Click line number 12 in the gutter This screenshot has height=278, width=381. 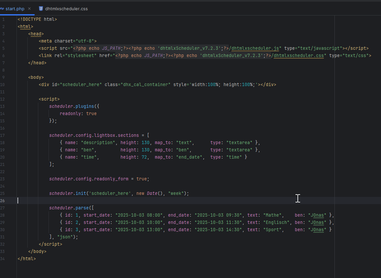pos(3,99)
